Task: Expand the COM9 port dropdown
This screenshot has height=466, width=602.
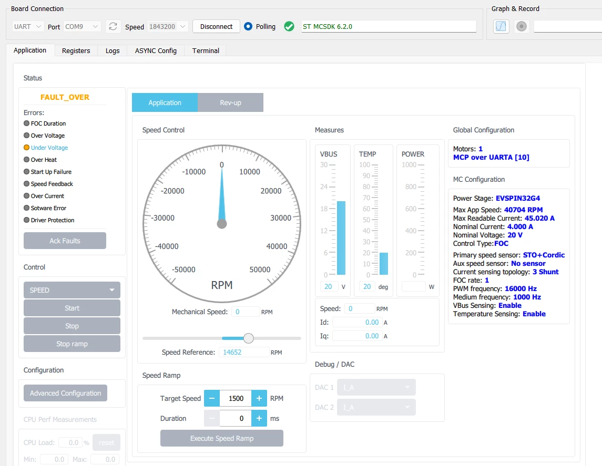Action: coord(82,26)
